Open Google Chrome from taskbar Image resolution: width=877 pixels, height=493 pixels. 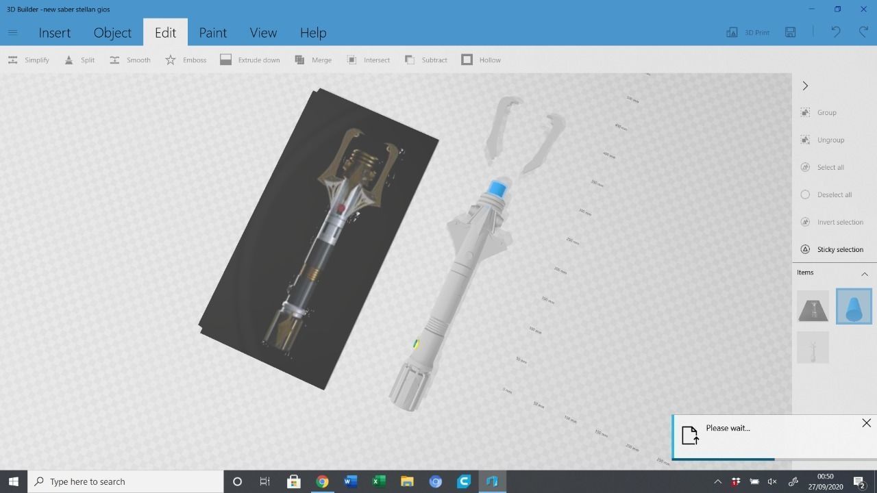tap(322, 481)
